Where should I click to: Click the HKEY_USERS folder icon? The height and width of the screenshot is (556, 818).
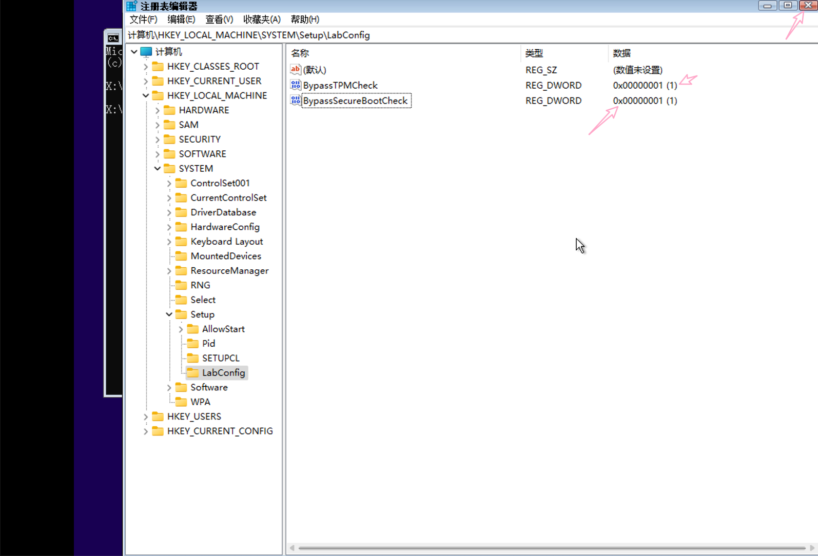[158, 416]
